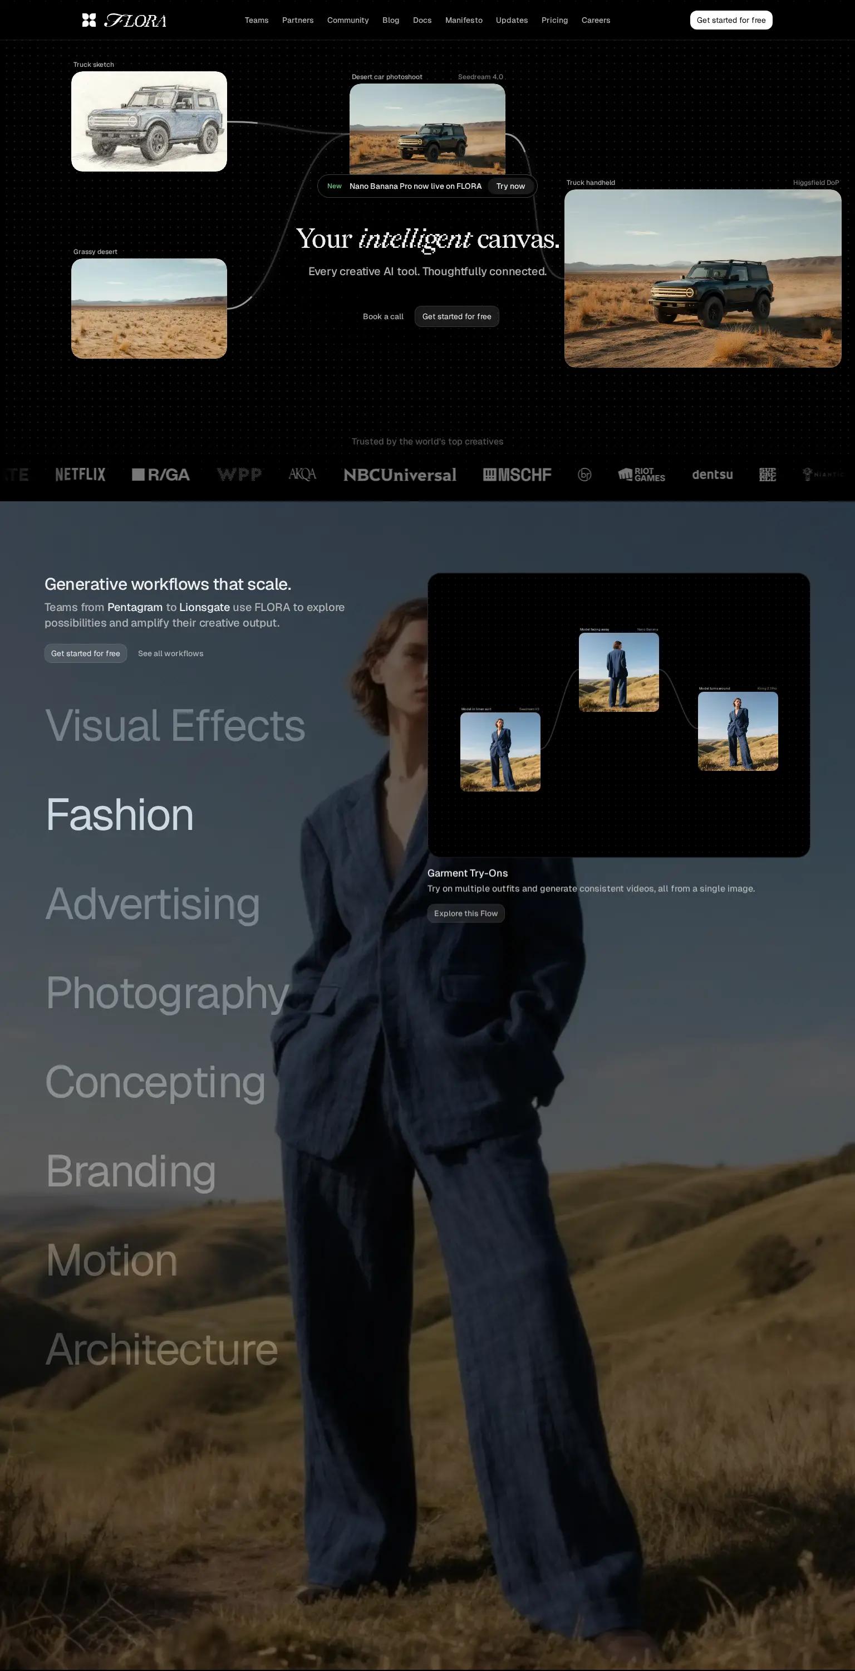Click the Supercell logo
Viewport: 855px width, 1671px height.
click(768, 475)
